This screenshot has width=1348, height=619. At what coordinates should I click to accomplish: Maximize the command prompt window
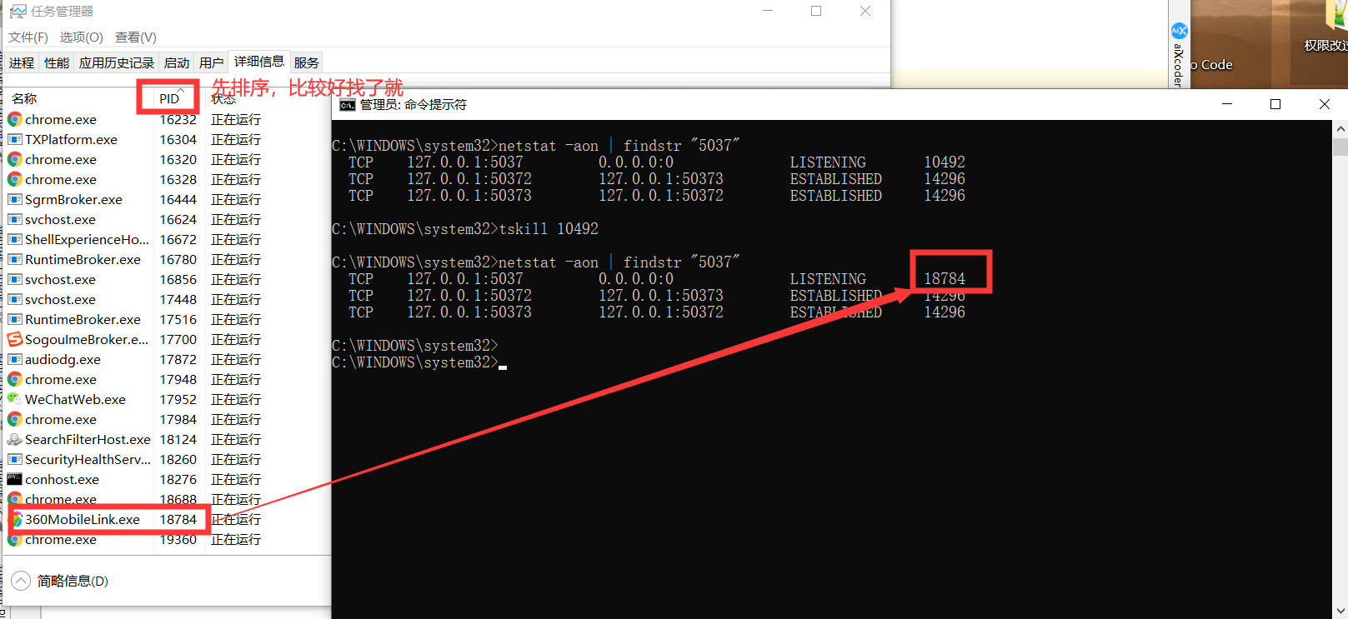coord(1275,104)
